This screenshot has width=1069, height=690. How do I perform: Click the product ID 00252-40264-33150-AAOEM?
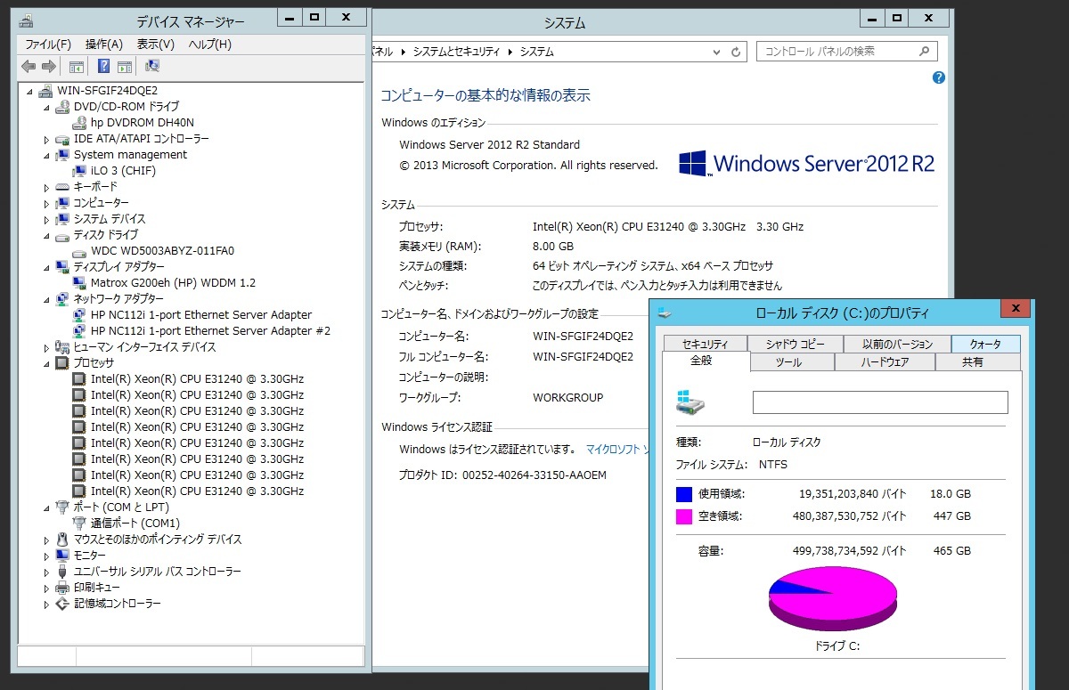tap(534, 475)
